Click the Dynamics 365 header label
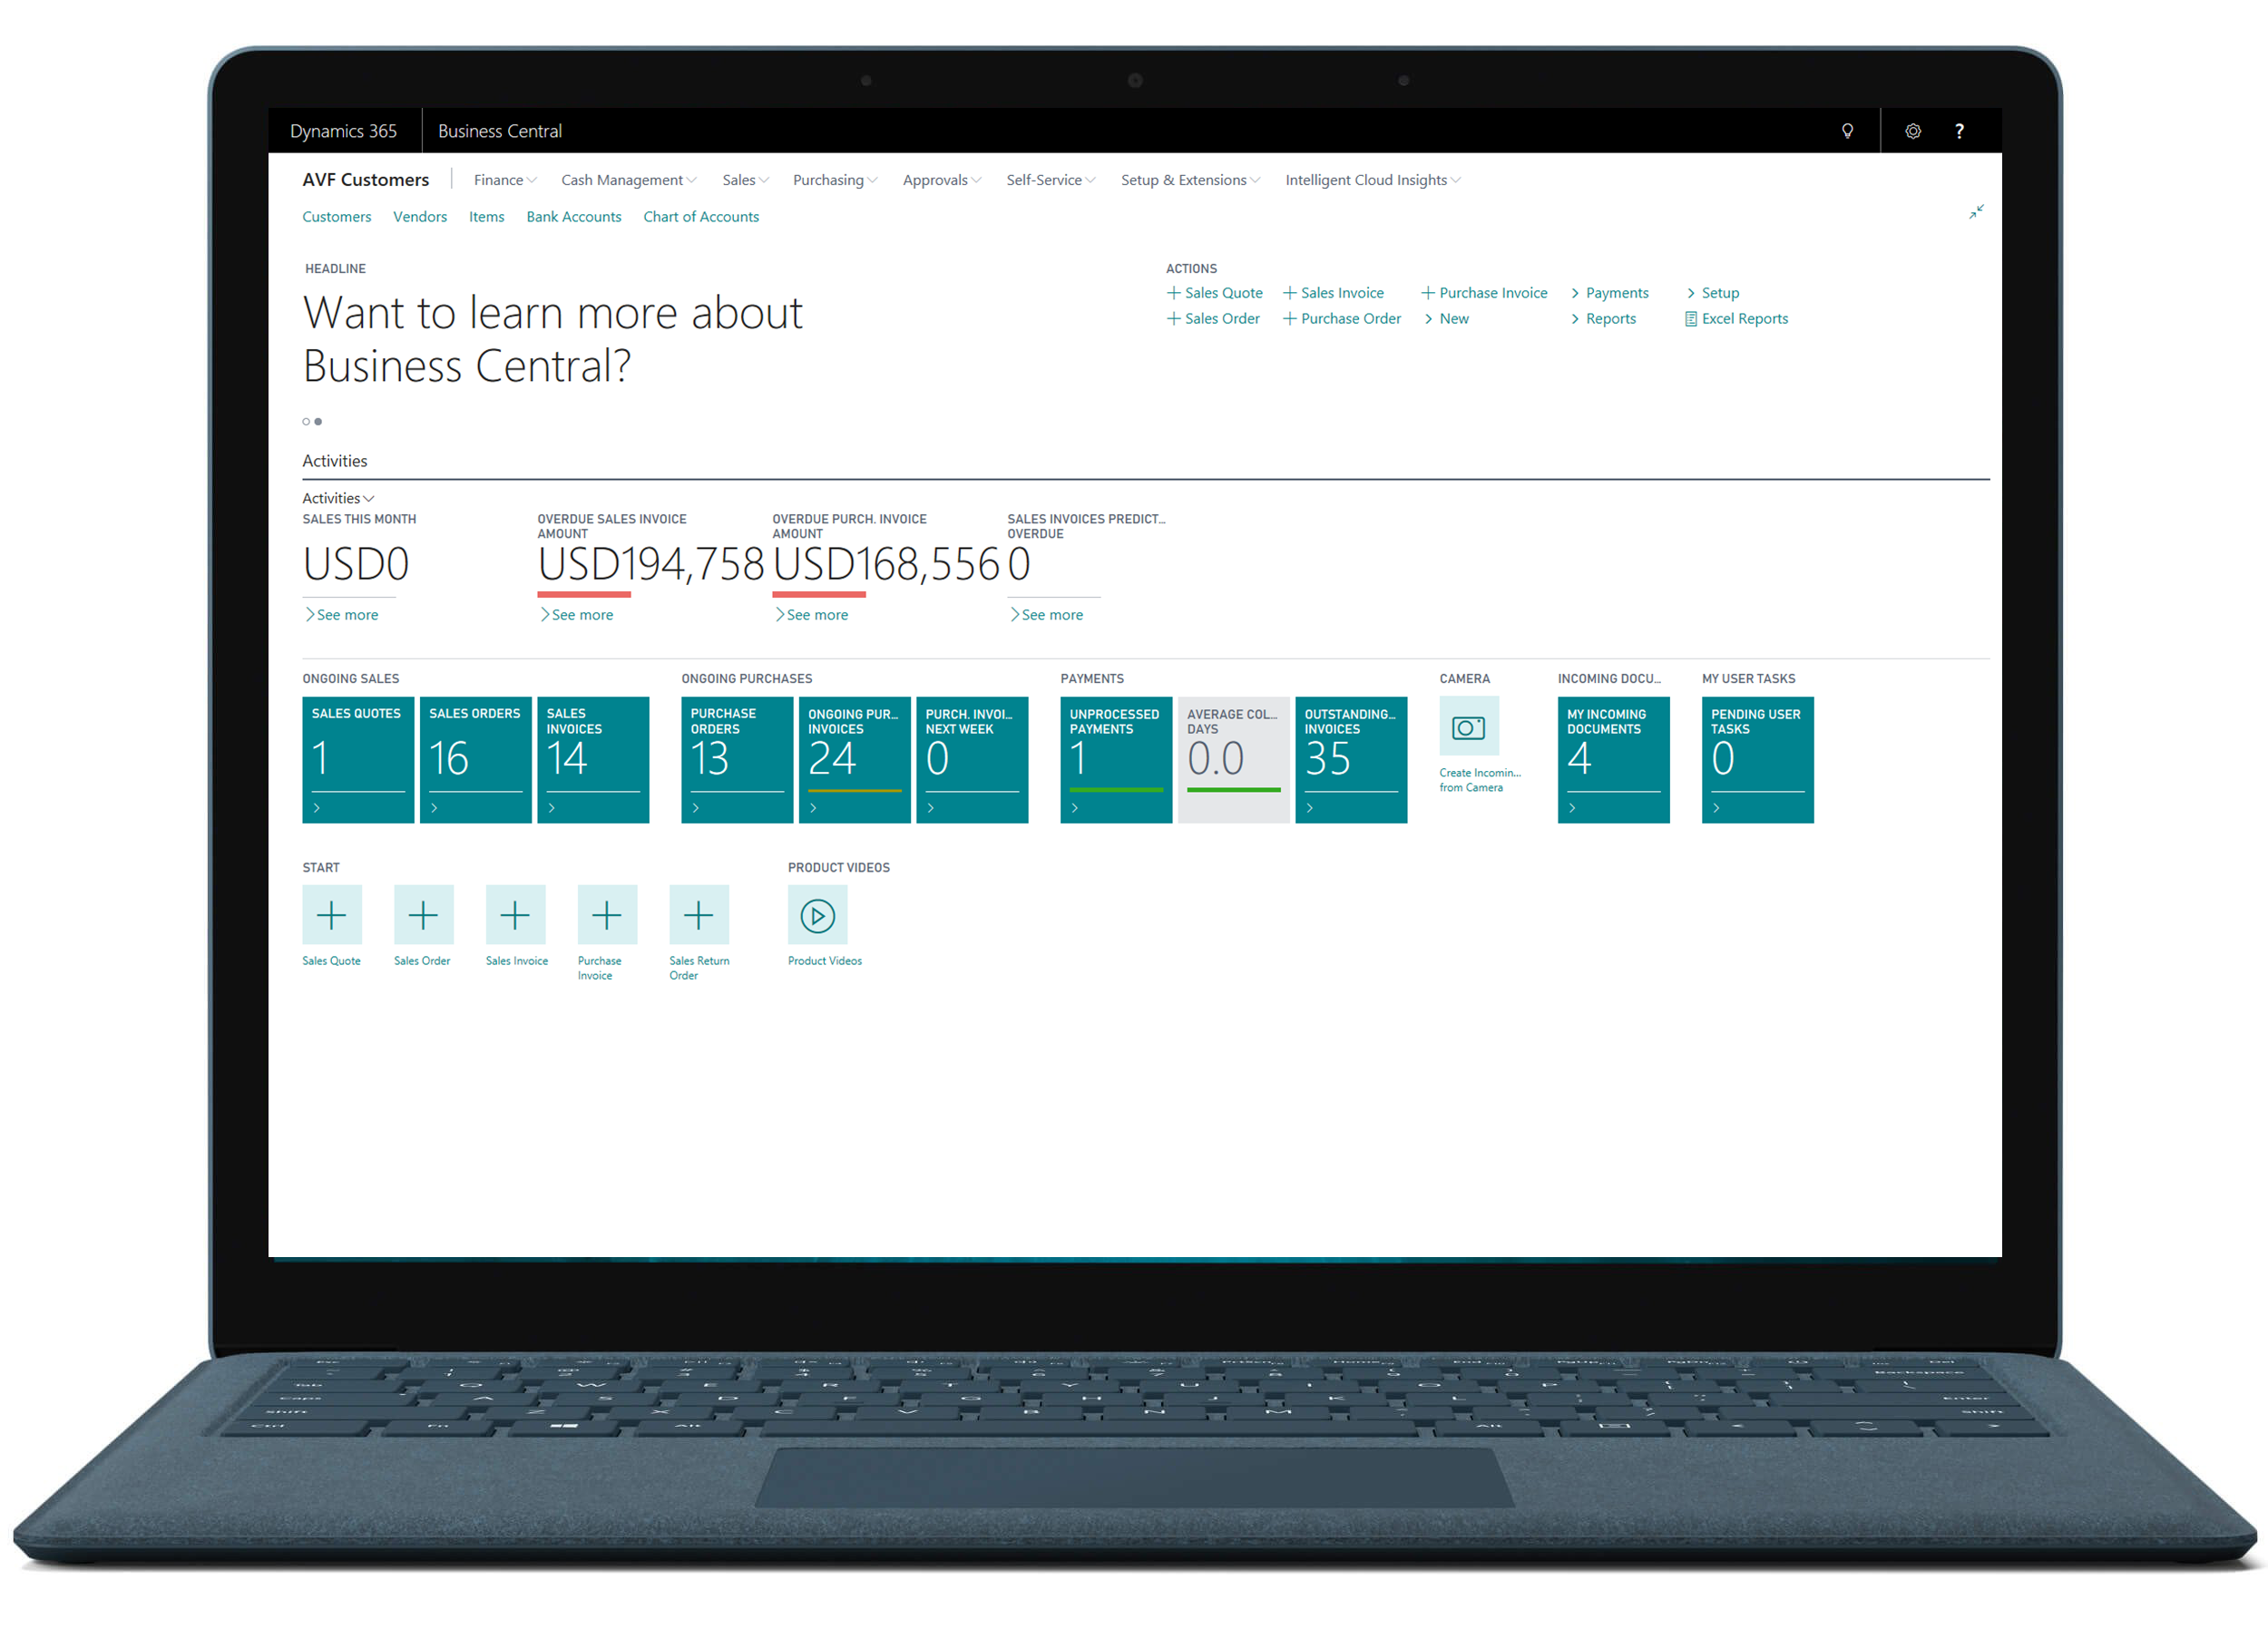This screenshot has width=2268, height=1648. tap(343, 131)
